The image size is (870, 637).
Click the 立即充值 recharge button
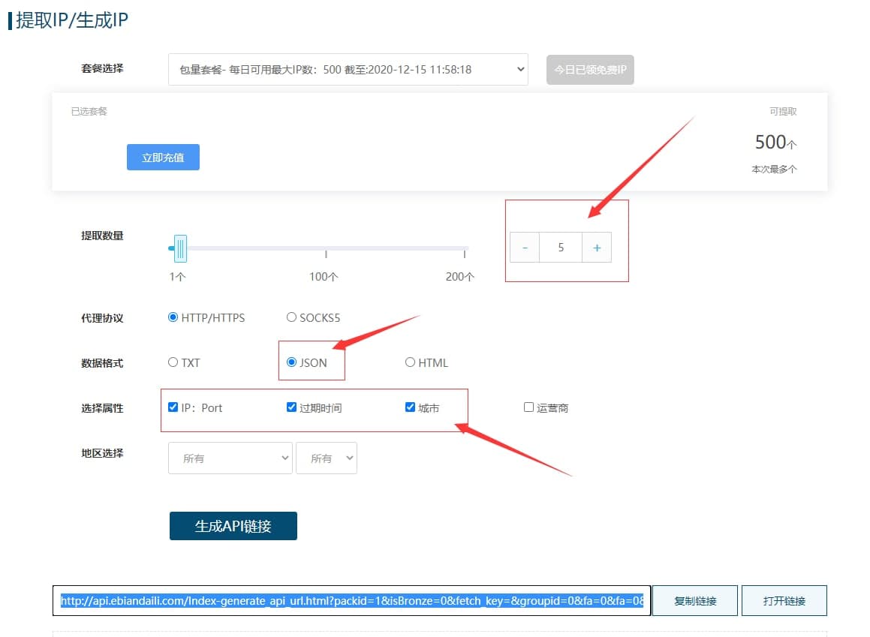(163, 158)
